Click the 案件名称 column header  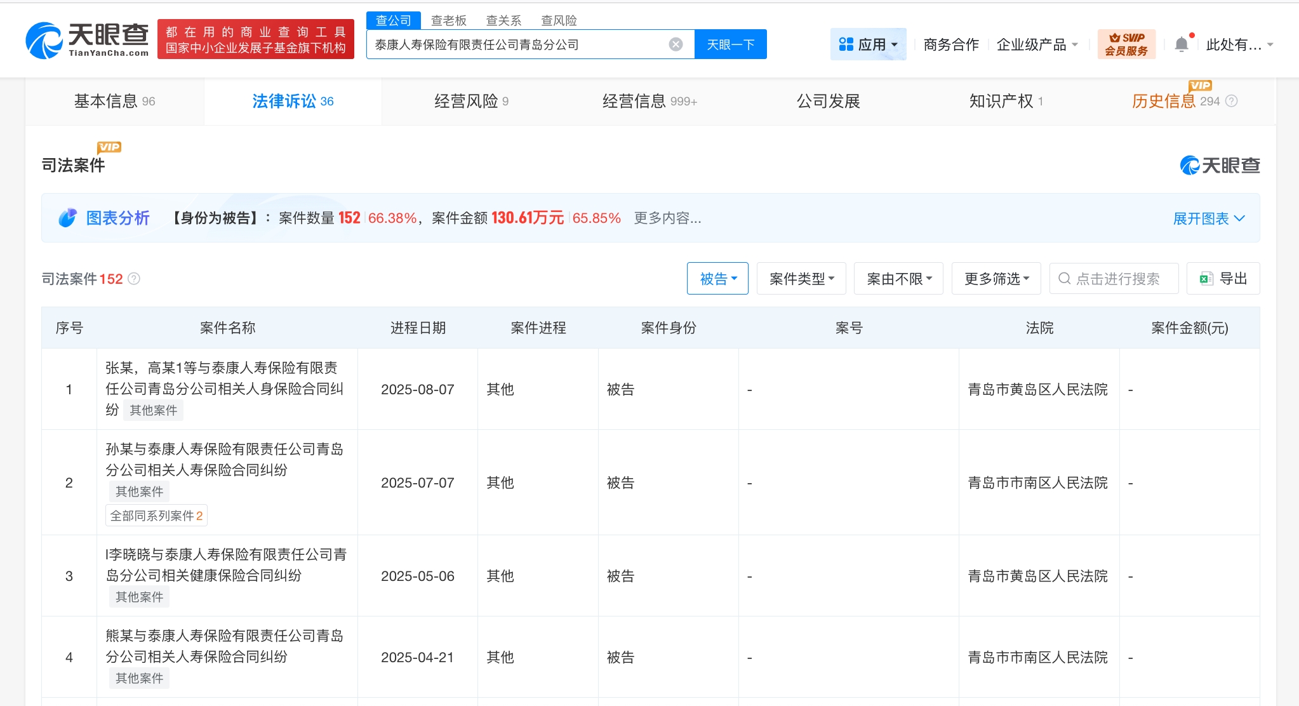tap(227, 328)
